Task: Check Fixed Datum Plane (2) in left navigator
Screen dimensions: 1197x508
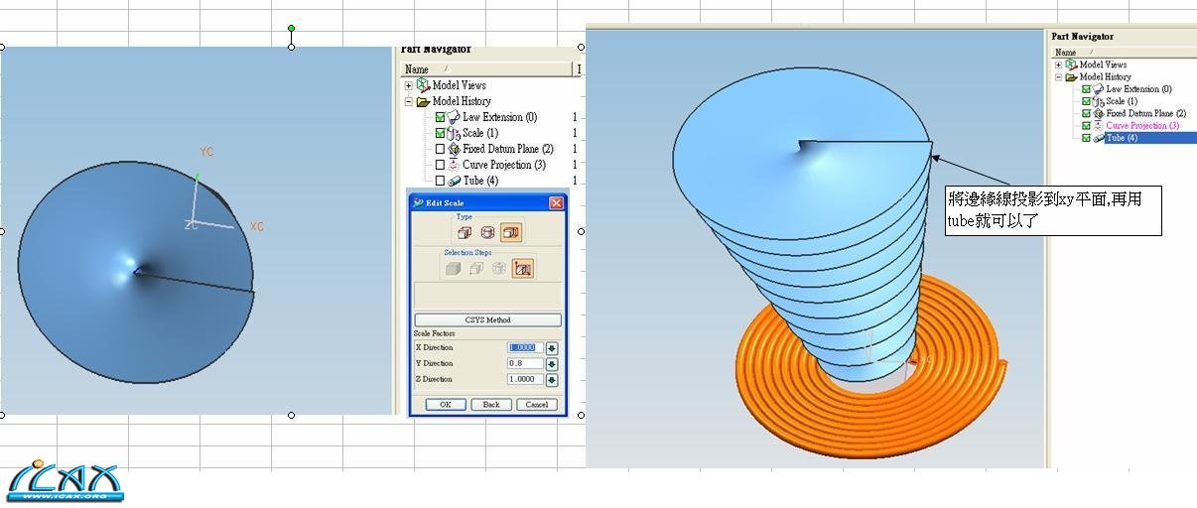Action: pyautogui.click(x=440, y=149)
